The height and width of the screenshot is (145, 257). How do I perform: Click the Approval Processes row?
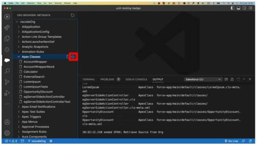click(45, 127)
